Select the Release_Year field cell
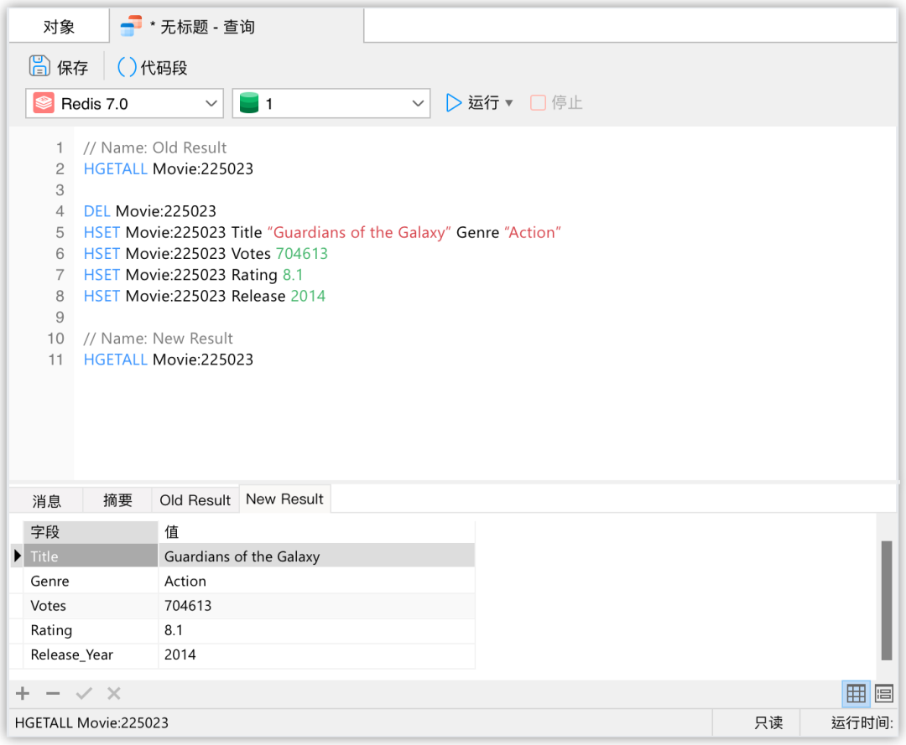The width and height of the screenshot is (906, 745). click(91, 655)
